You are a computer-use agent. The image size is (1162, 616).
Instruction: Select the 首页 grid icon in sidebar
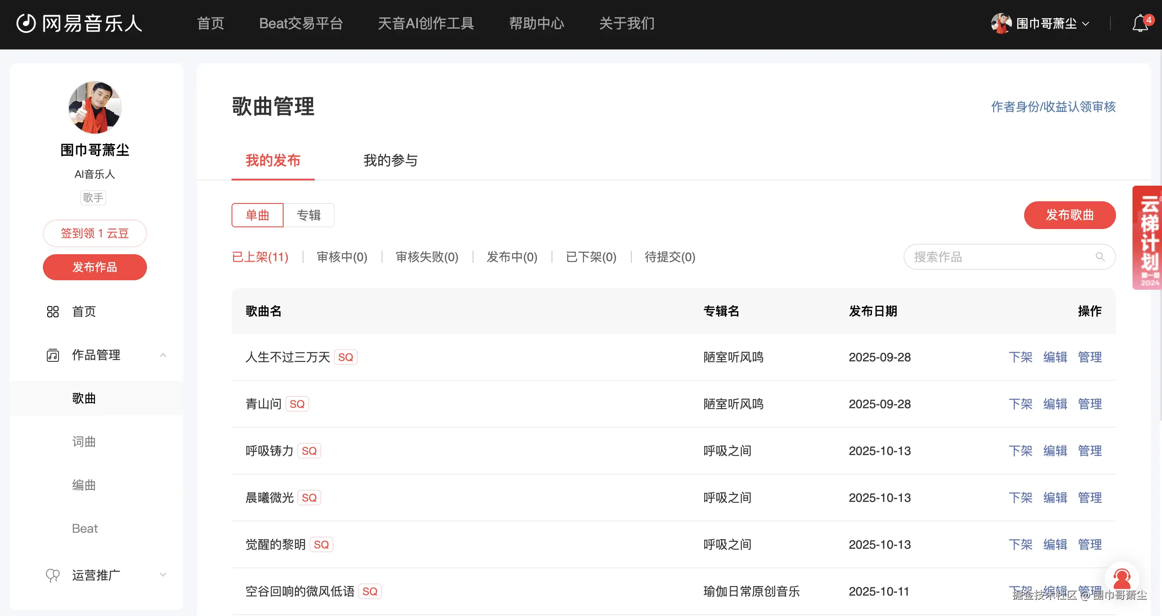click(52, 311)
